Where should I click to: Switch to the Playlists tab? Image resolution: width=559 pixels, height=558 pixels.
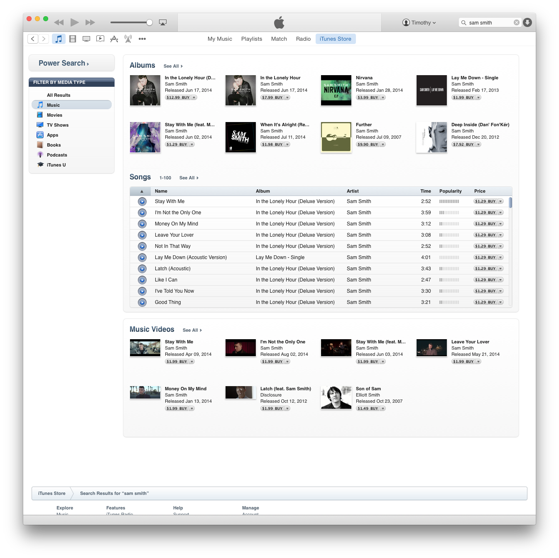click(252, 39)
